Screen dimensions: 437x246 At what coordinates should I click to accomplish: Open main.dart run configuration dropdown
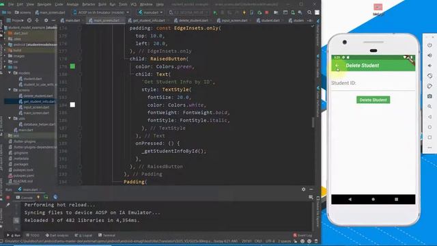tap(150, 12)
